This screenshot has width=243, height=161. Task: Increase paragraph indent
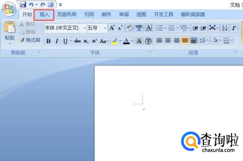(x=203, y=28)
